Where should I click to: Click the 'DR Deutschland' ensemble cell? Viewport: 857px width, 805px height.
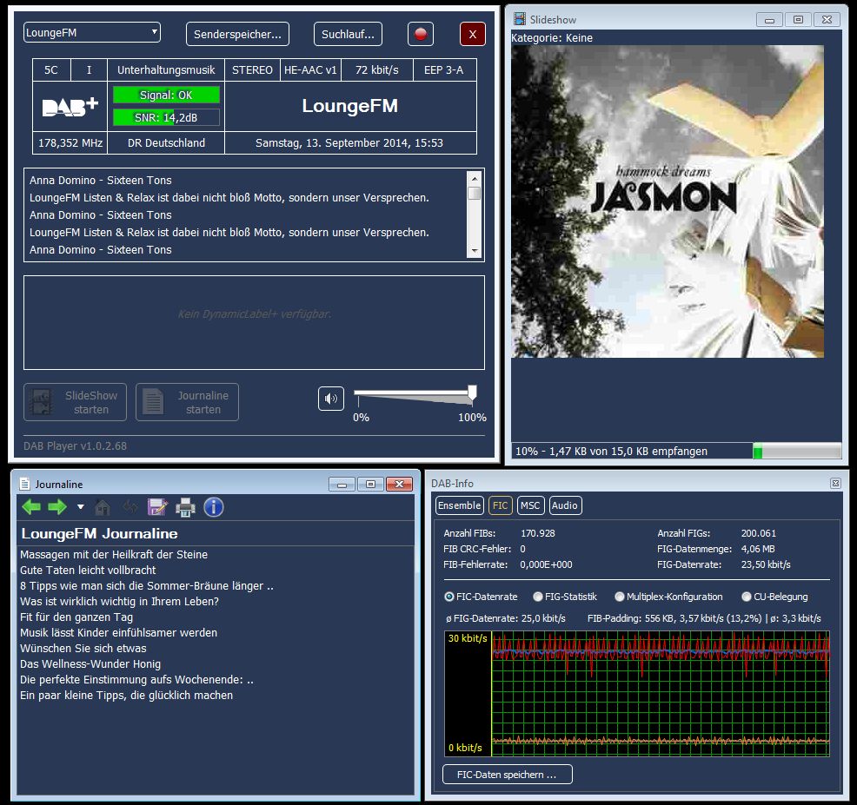(x=166, y=143)
